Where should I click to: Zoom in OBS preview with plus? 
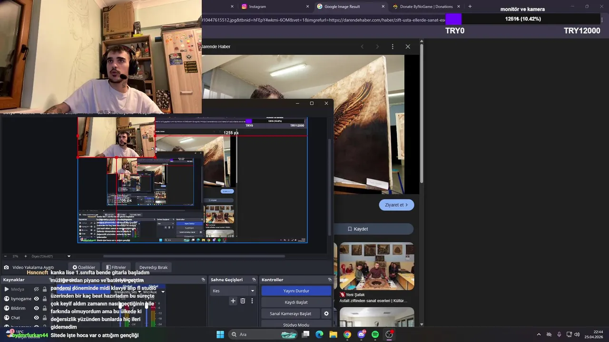(26, 256)
